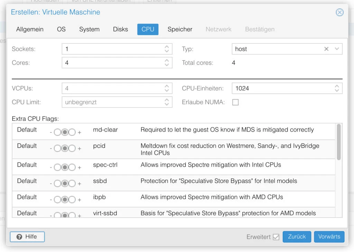The width and height of the screenshot is (354, 252).
Task: Enable the Erlaube NUMA checkbox
Action: [235, 102]
